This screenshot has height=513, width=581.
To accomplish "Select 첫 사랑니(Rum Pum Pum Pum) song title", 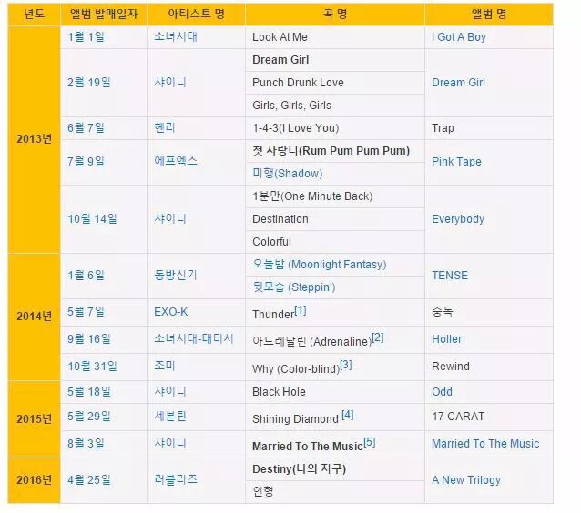I will click(x=331, y=151).
